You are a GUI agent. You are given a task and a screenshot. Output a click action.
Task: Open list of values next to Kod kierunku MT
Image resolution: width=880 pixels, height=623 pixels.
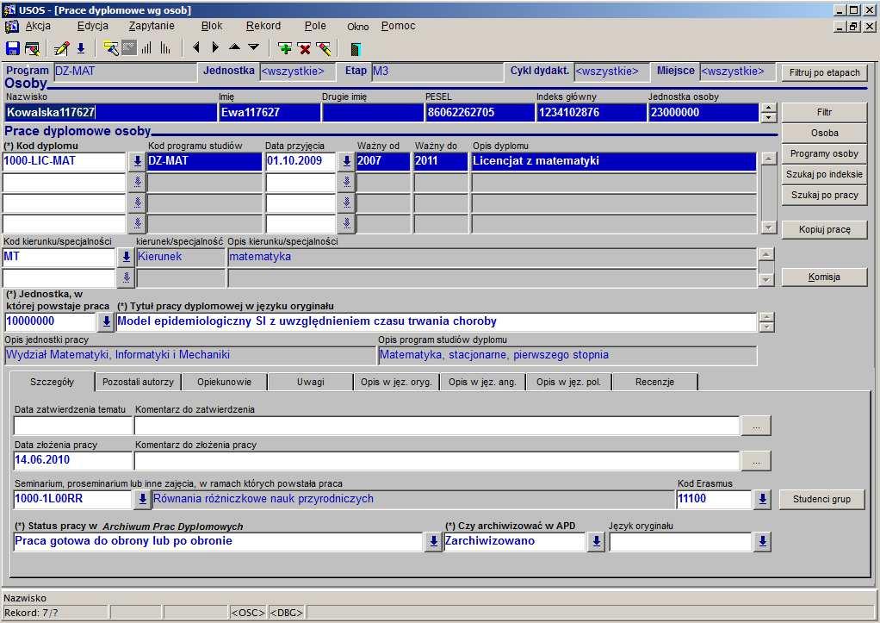click(126, 258)
